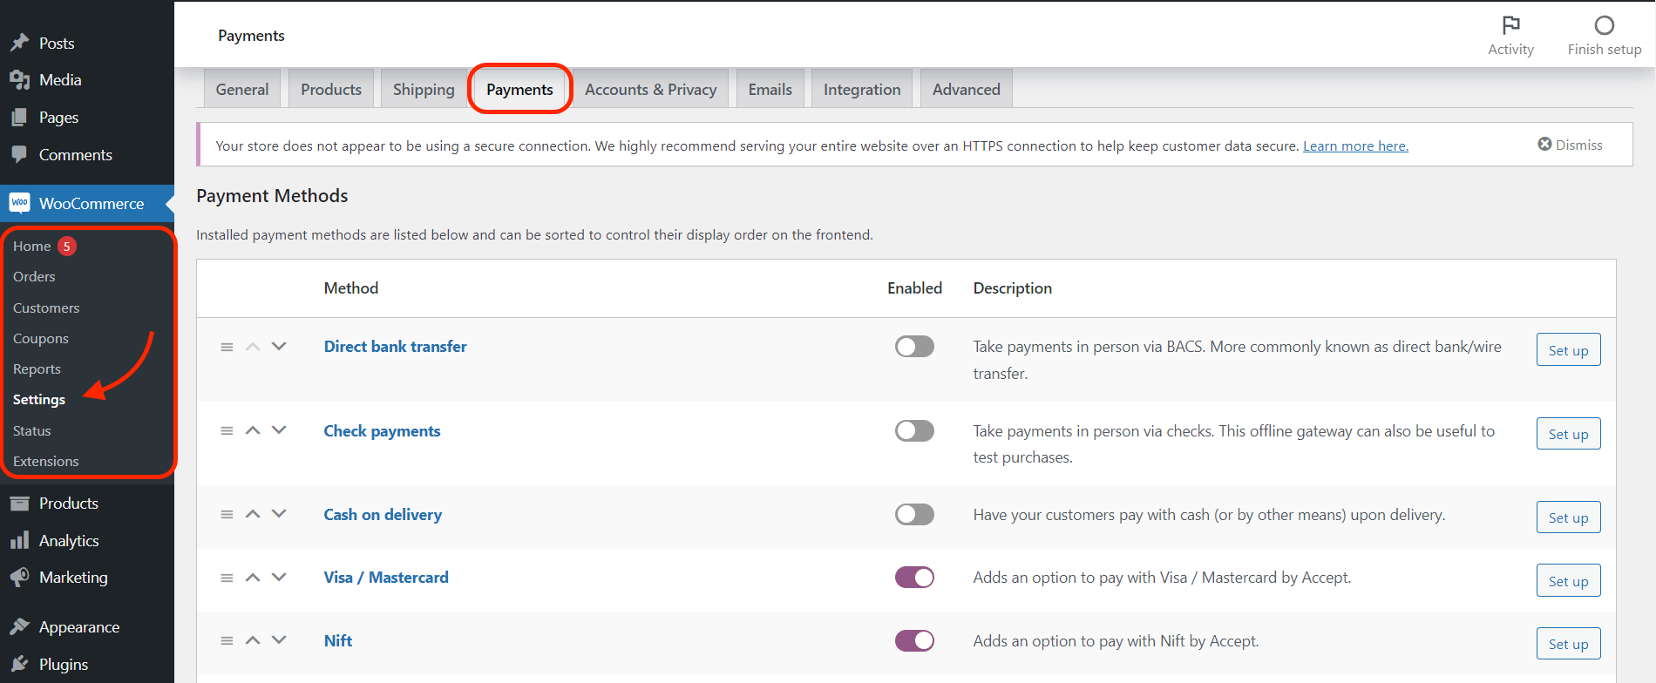Disable the Nift payment toggle
Screen dimensions: 1656x683
pyautogui.click(x=914, y=640)
